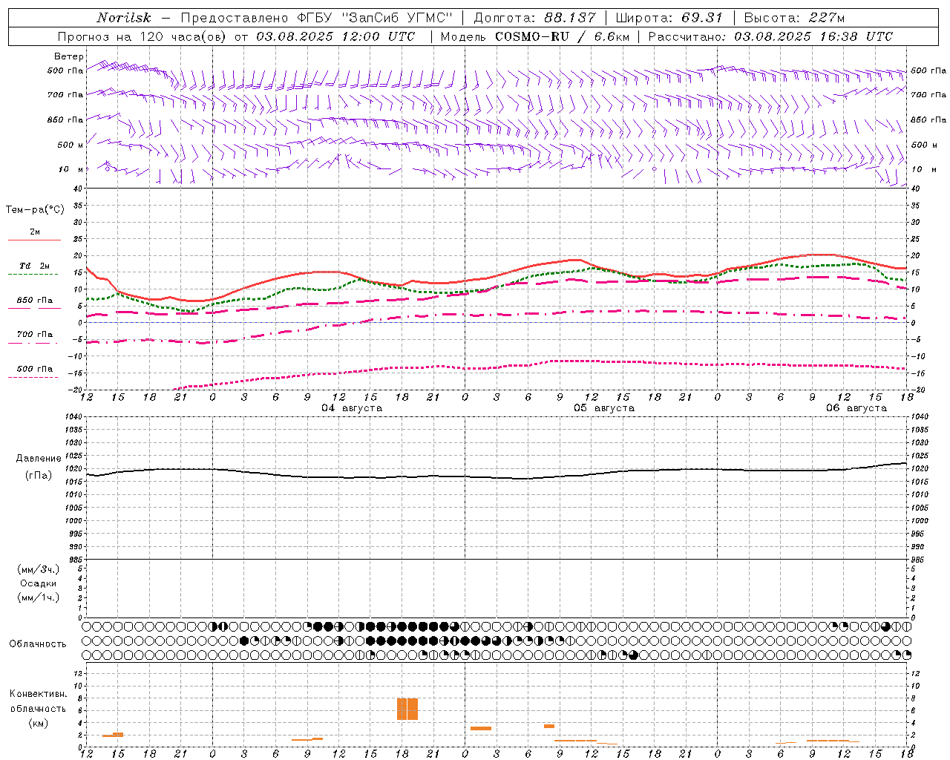The image size is (950, 760).
Task: Select the 'Предоставлено ФГБУ "ЗапСиб УГМС"' text
Action: click(317, 18)
